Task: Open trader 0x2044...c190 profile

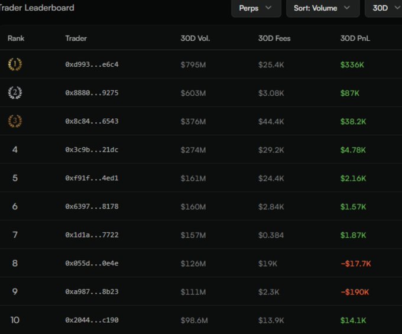Action: (x=92, y=320)
